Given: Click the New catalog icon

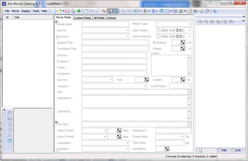Looking at the screenshot, I should (54, 11).
